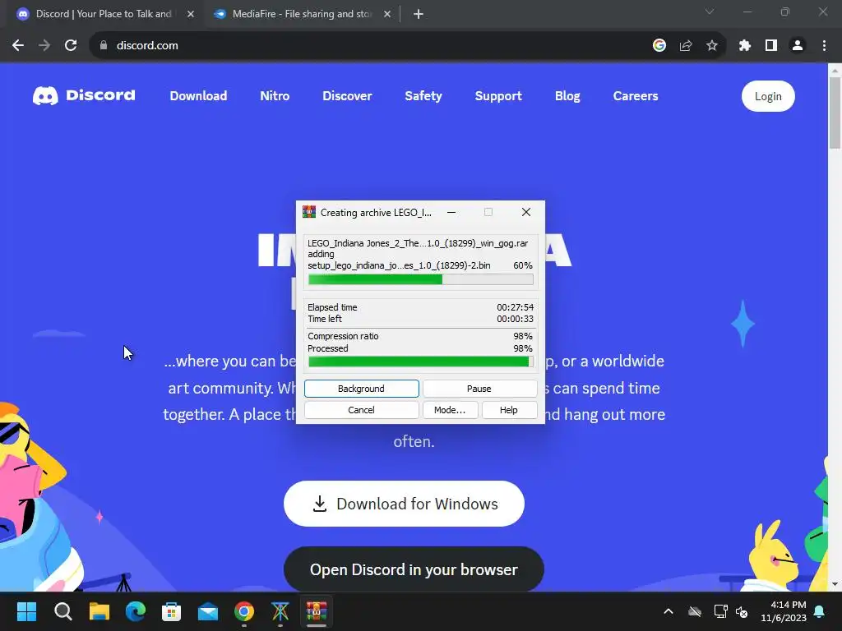This screenshot has height=631, width=842.
Task: Click the Login button on Discord
Action: pos(768,96)
